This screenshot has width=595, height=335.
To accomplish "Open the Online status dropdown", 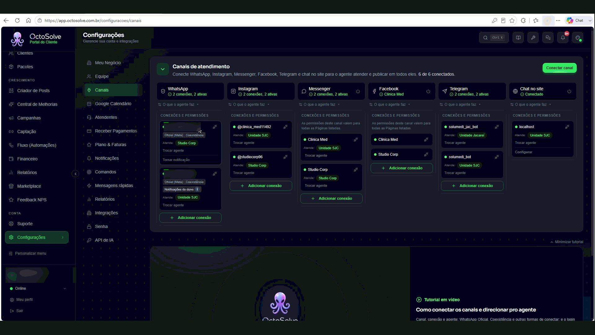I will pyautogui.click(x=37, y=288).
